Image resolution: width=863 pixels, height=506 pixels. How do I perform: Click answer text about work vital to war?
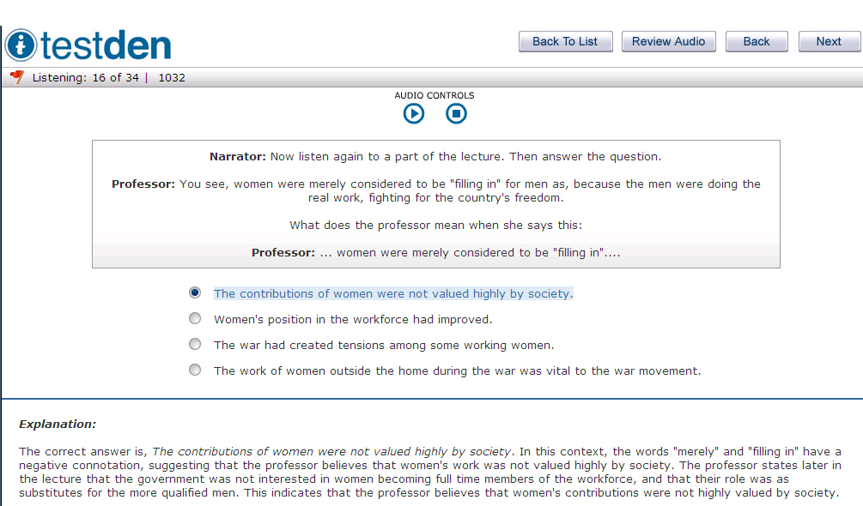[457, 370]
